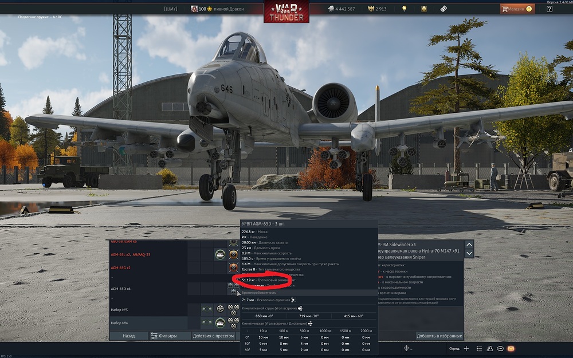The image size is (573, 358).
Task: Open the glowing mail envelope icon
Action: (511, 348)
